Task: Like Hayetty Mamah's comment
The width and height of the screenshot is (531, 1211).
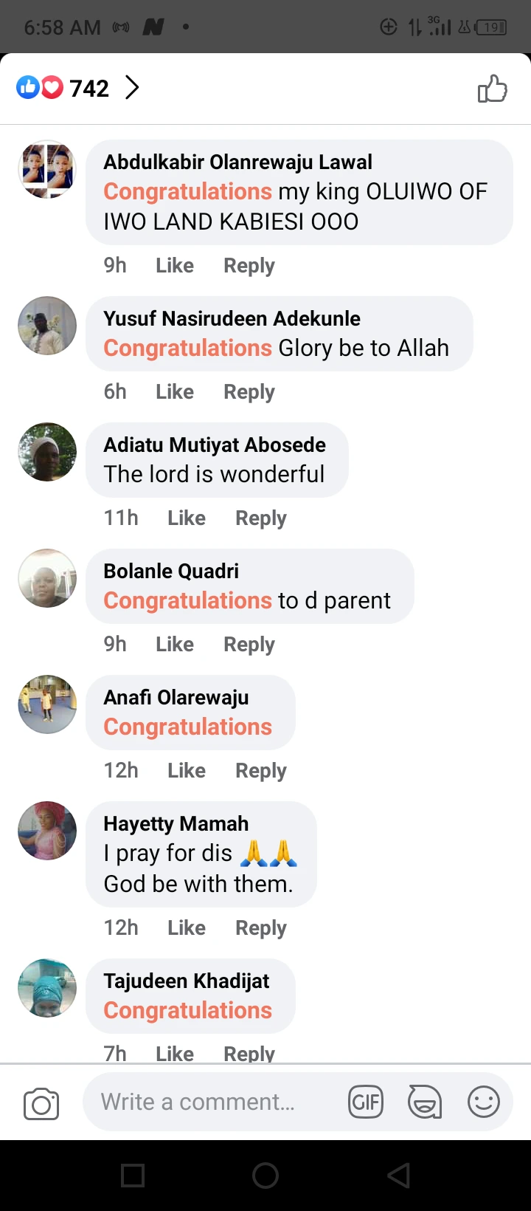Action: [187, 928]
